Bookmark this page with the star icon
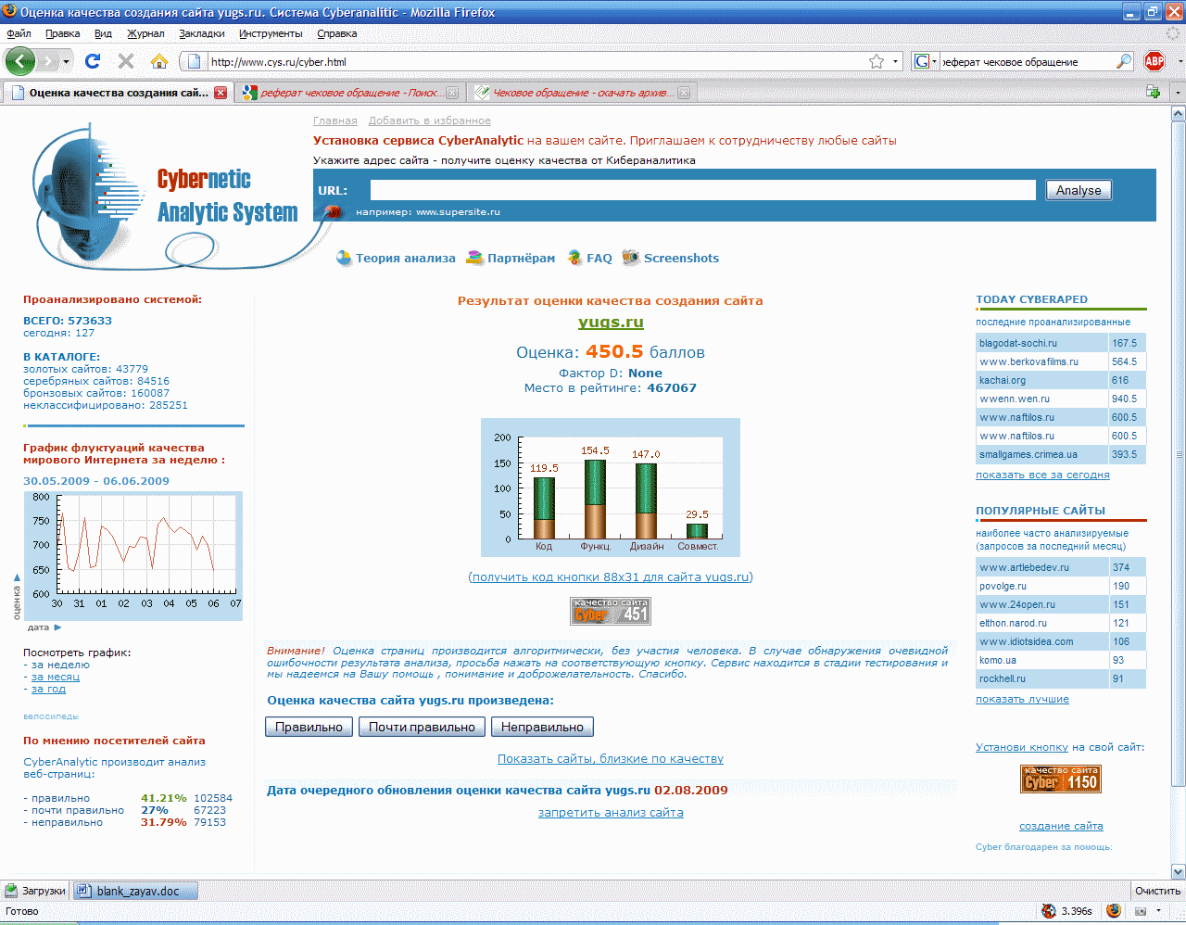 click(x=877, y=61)
